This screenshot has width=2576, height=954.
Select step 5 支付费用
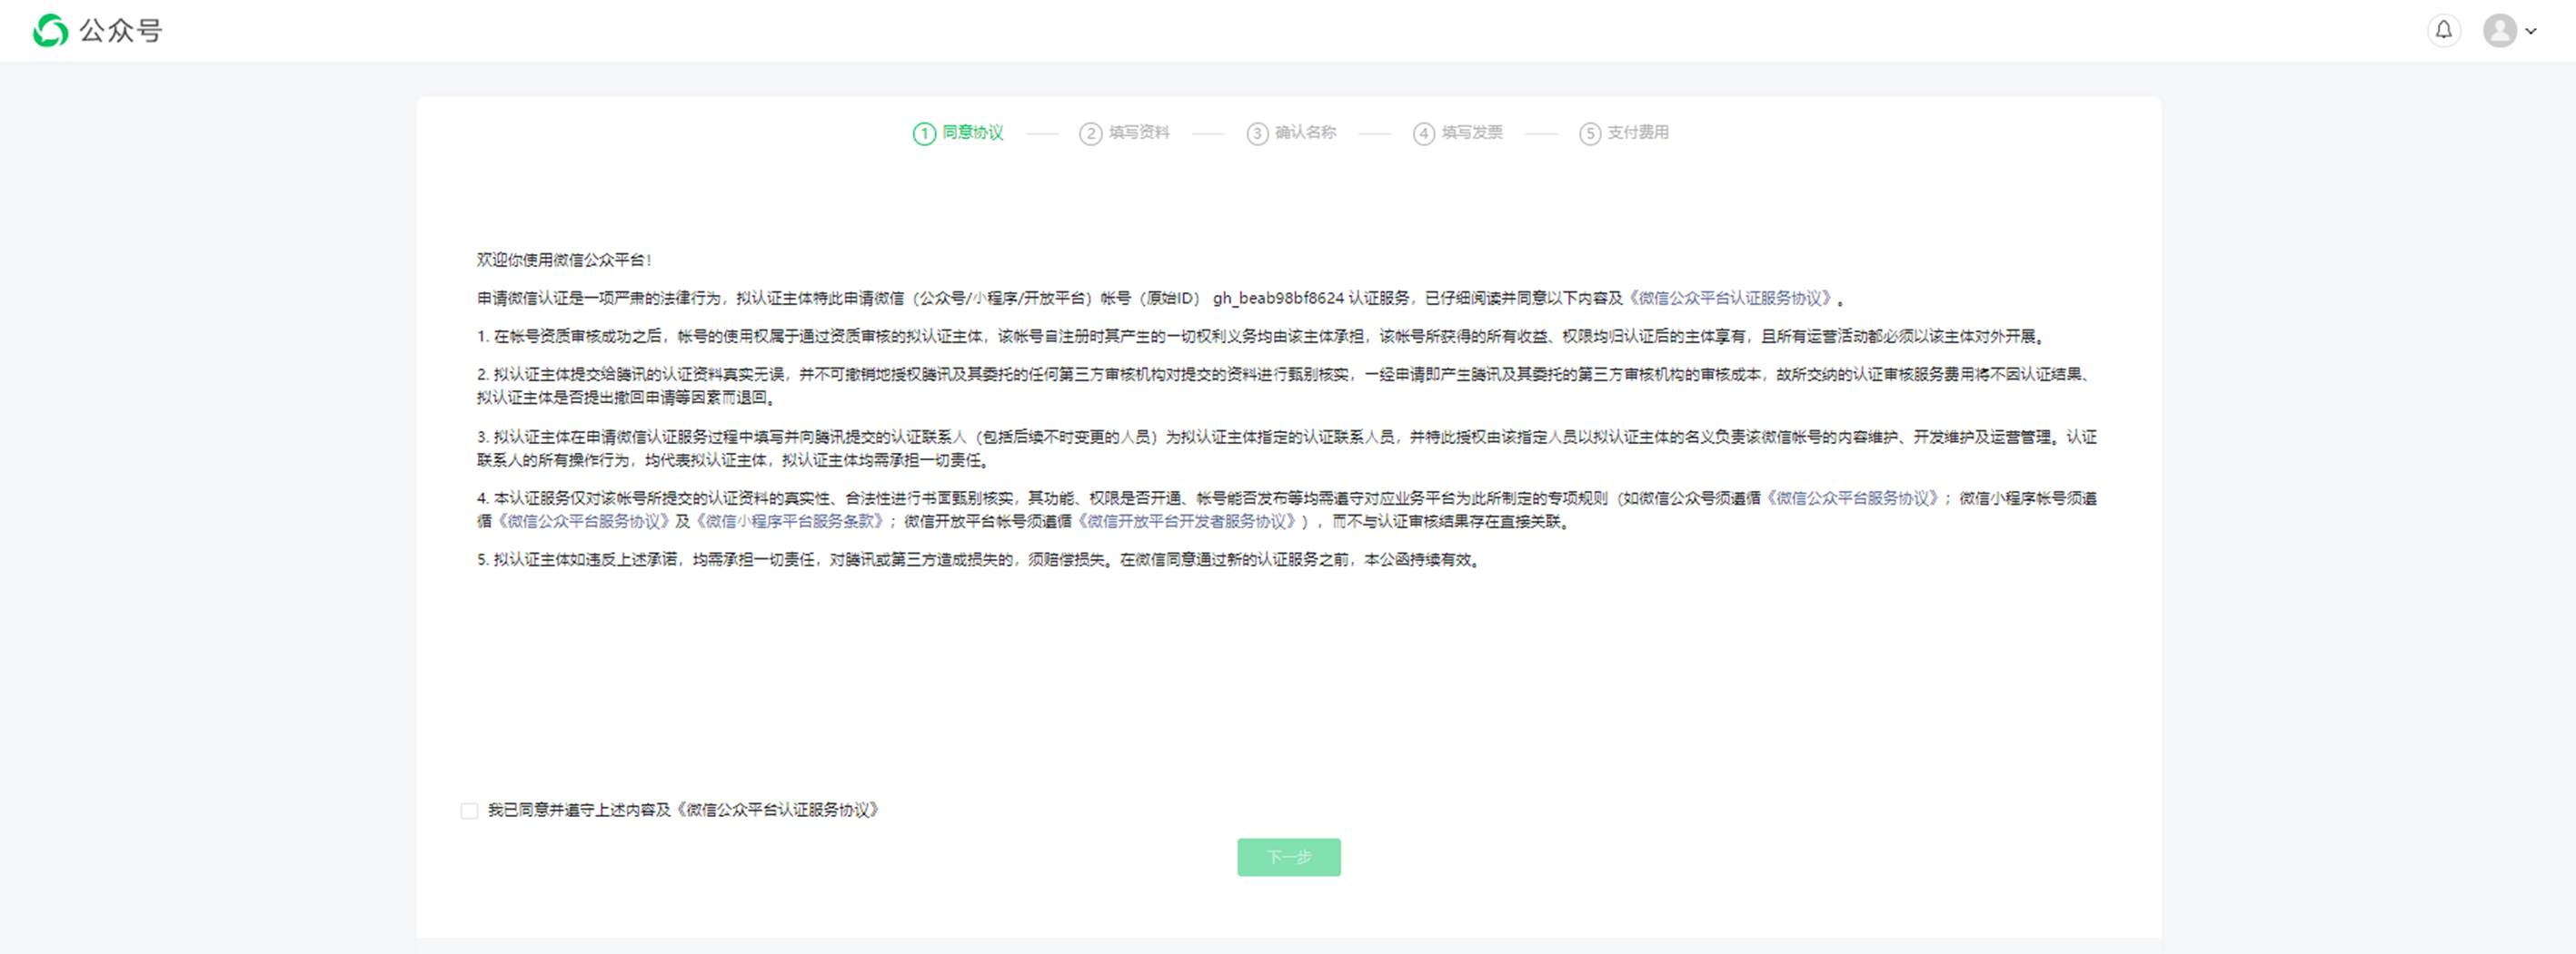coord(1624,133)
